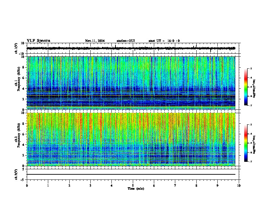This screenshot has height=208, width=269.
Task: Click the '-3' tick on ch.1 color bar
Action: (x=251, y=68)
